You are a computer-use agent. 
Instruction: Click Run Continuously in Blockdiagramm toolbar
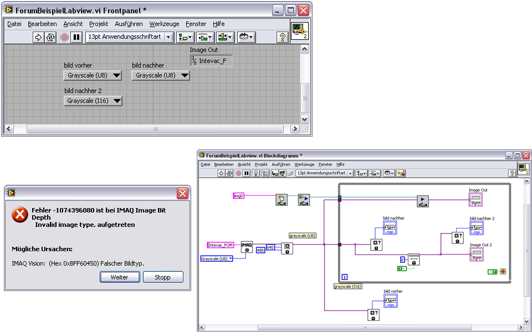pyautogui.click(x=229, y=173)
